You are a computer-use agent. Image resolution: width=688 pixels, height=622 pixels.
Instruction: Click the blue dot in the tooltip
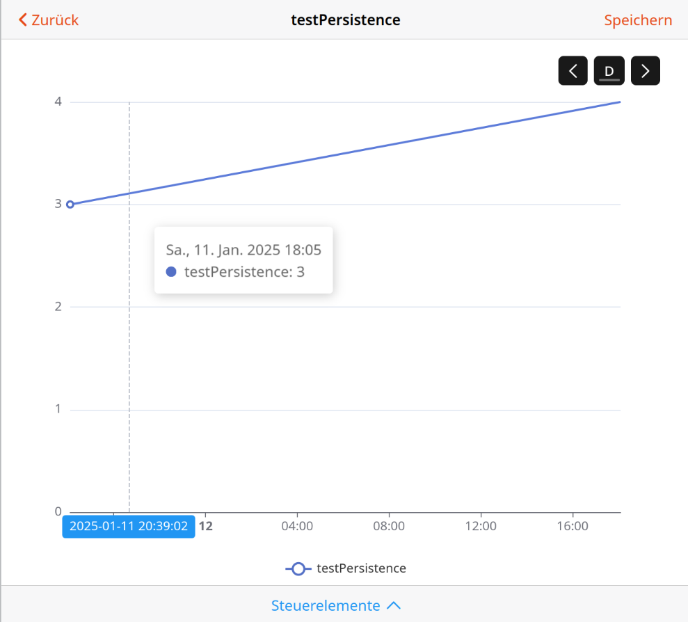pos(171,272)
